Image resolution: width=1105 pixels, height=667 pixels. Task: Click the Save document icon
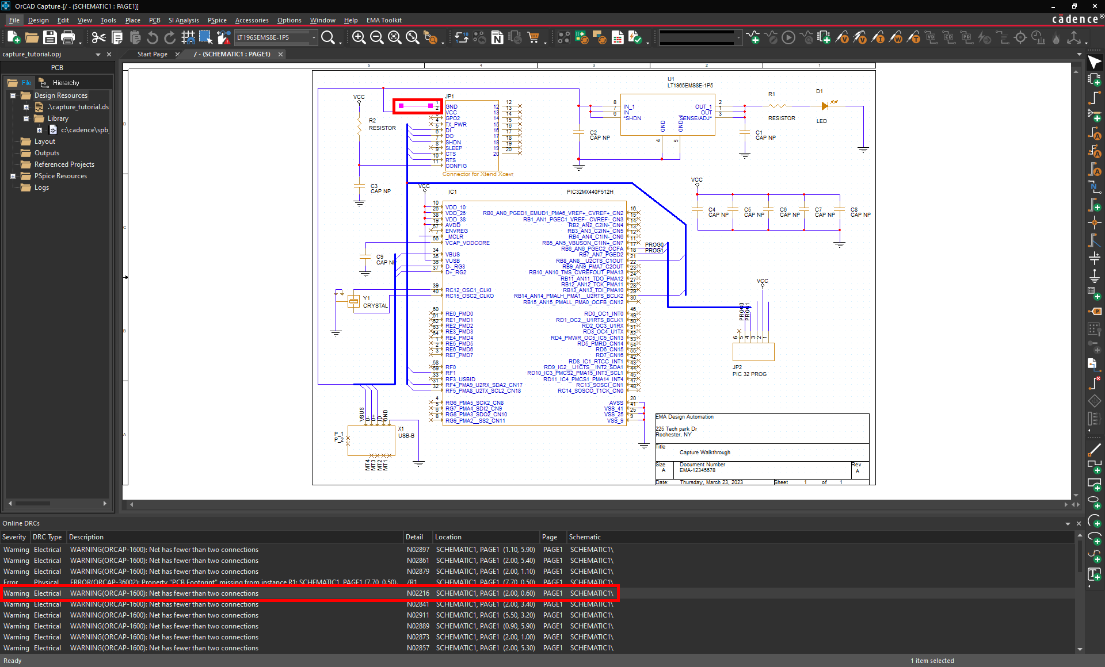(50, 38)
